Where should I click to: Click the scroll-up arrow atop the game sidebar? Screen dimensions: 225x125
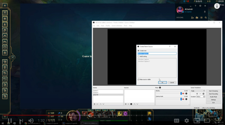(5, 6)
